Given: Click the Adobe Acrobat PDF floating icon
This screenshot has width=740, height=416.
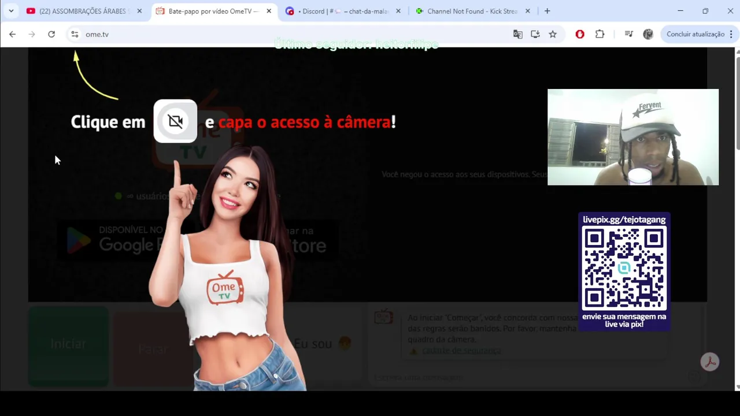Looking at the screenshot, I should click(x=710, y=362).
